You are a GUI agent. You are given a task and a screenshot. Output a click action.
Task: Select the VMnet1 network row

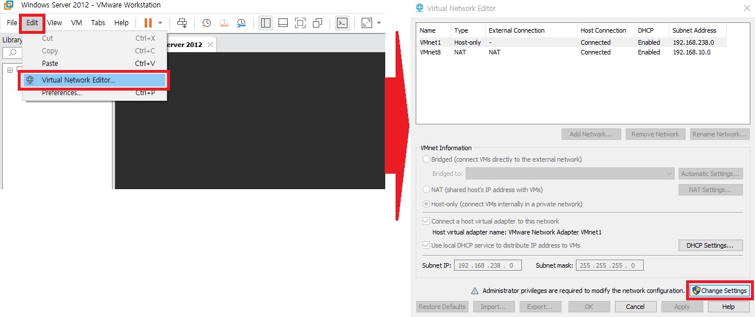click(x=571, y=42)
